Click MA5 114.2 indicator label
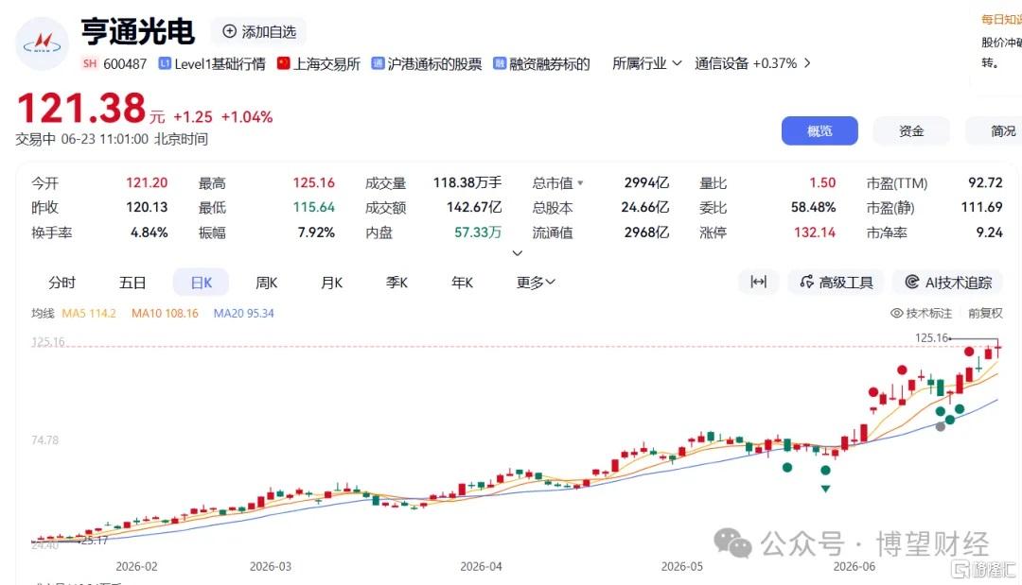Screen dimensions: 1022x585 pyautogui.click(x=89, y=313)
